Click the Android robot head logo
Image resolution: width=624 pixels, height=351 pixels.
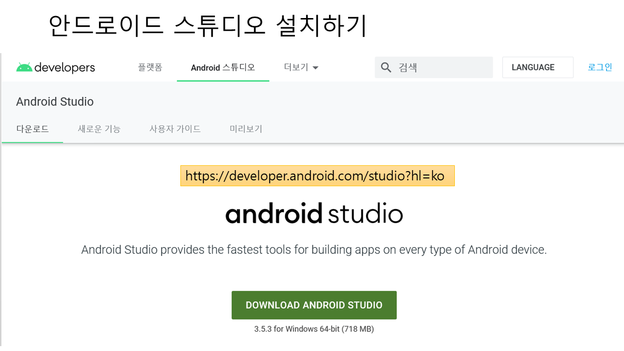coord(24,67)
